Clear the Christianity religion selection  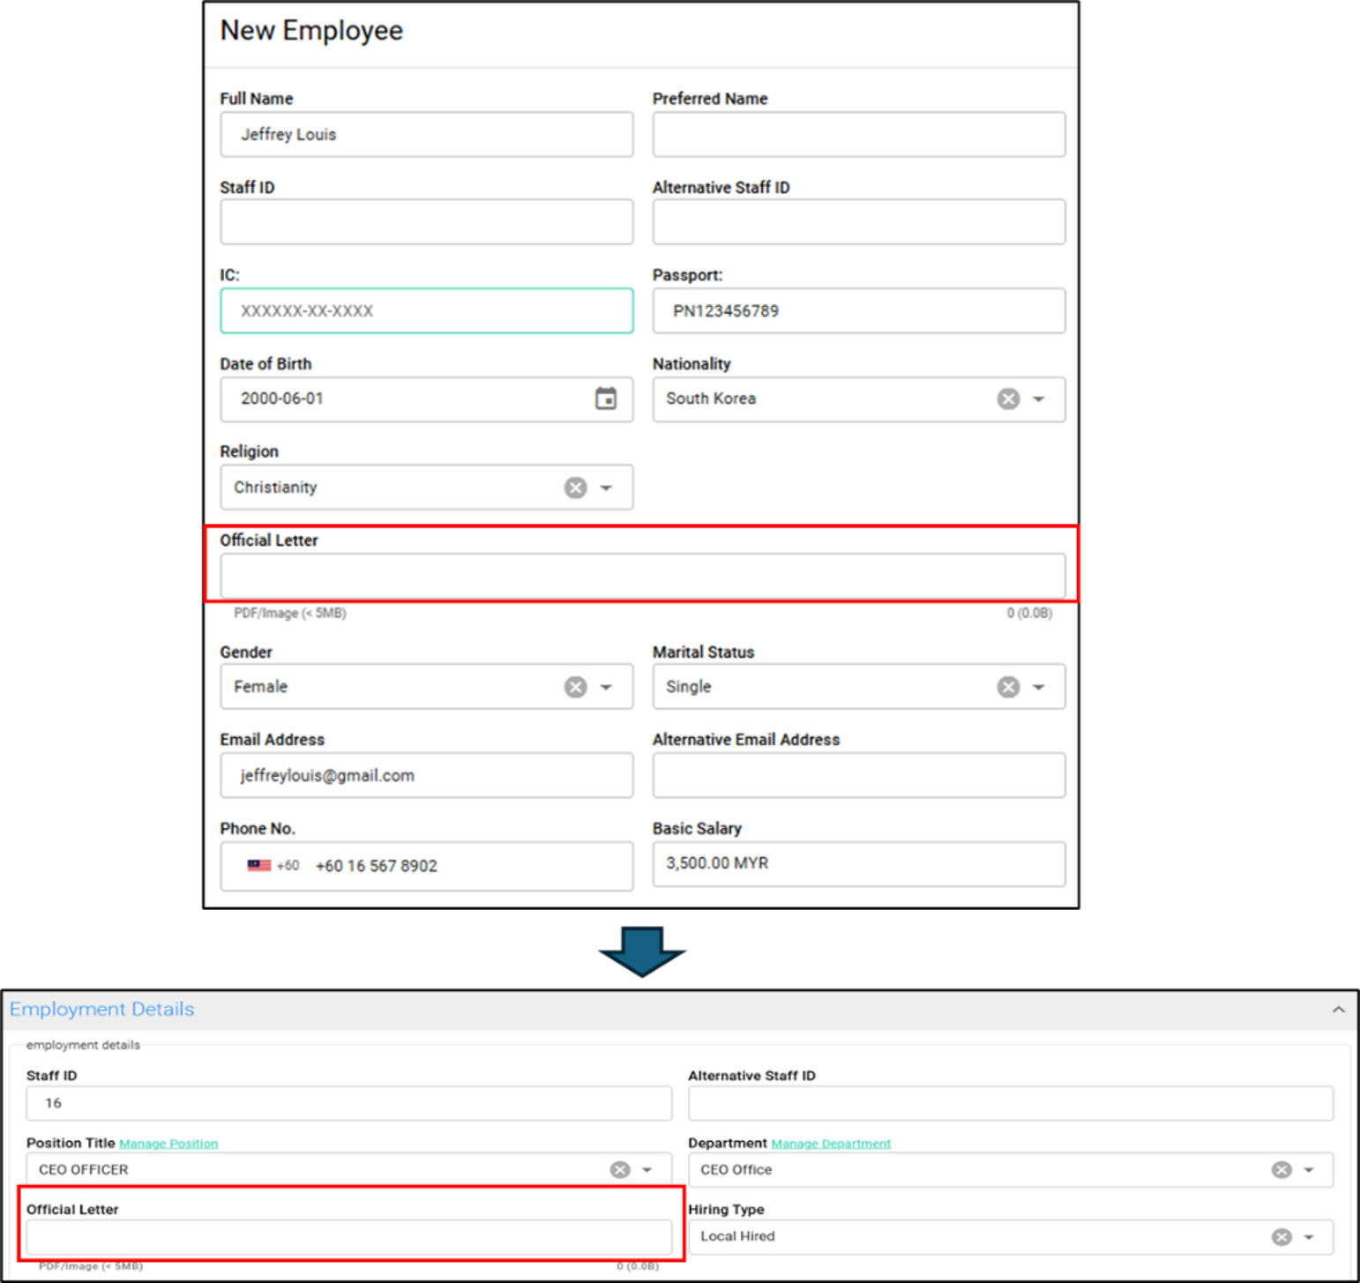click(575, 488)
